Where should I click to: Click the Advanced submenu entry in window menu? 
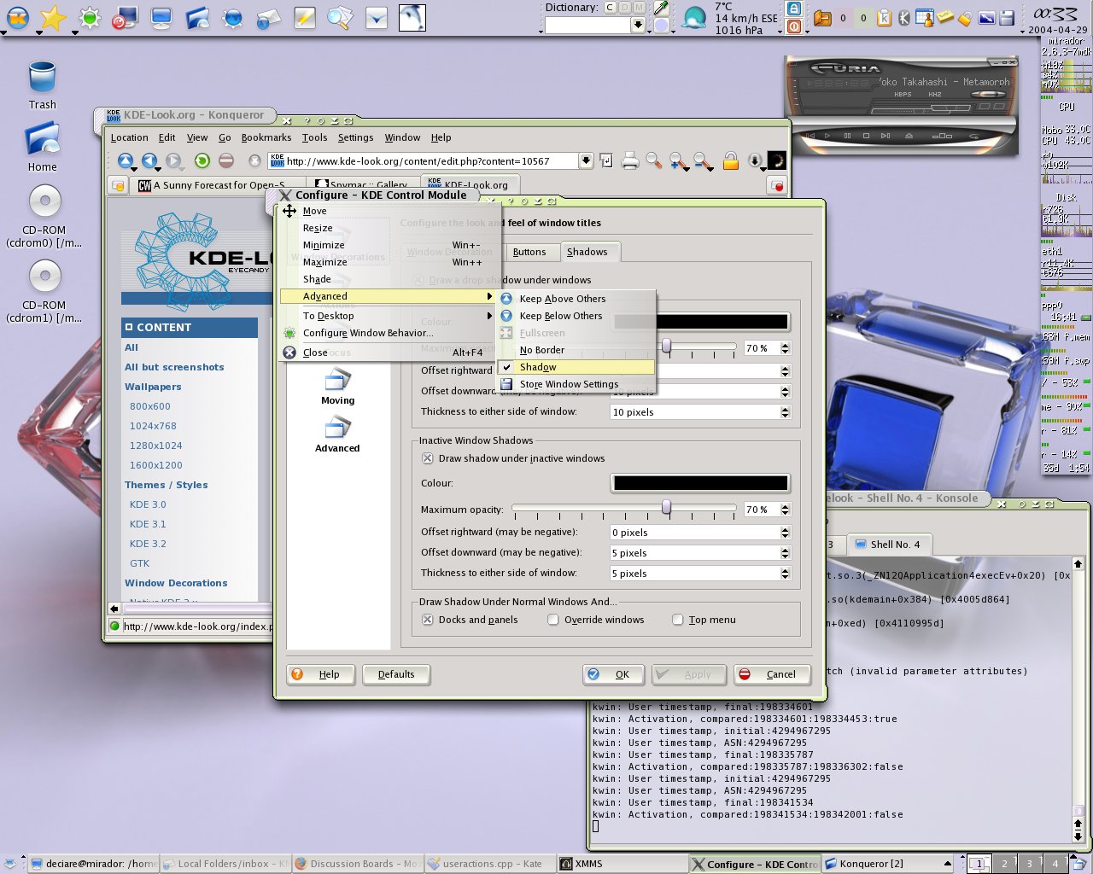tap(387, 296)
